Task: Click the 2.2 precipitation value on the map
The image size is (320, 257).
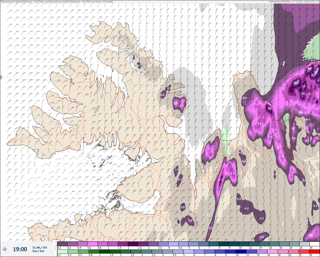Action: pos(311,94)
